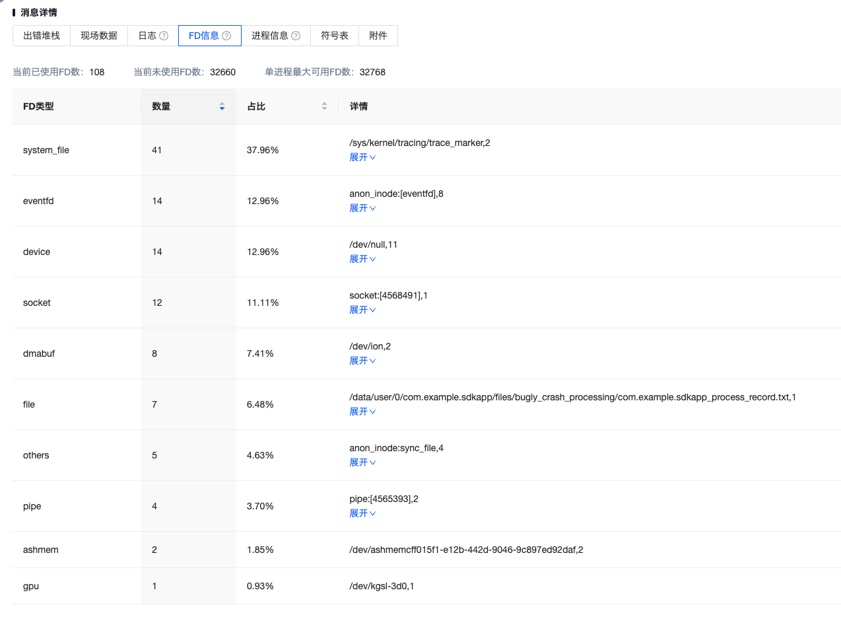Viewport: 841px width, 617px height.
Task: Select the 附件 tab
Action: (378, 36)
